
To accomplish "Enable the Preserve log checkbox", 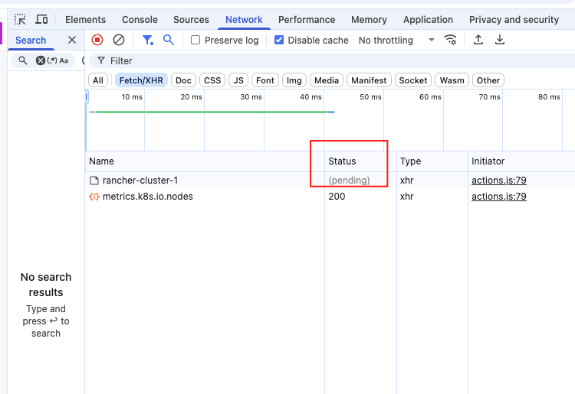I will pyautogui.click(x=195, y=40).
